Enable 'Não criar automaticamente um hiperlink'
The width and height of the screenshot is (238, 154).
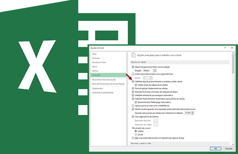coord(133,138)
